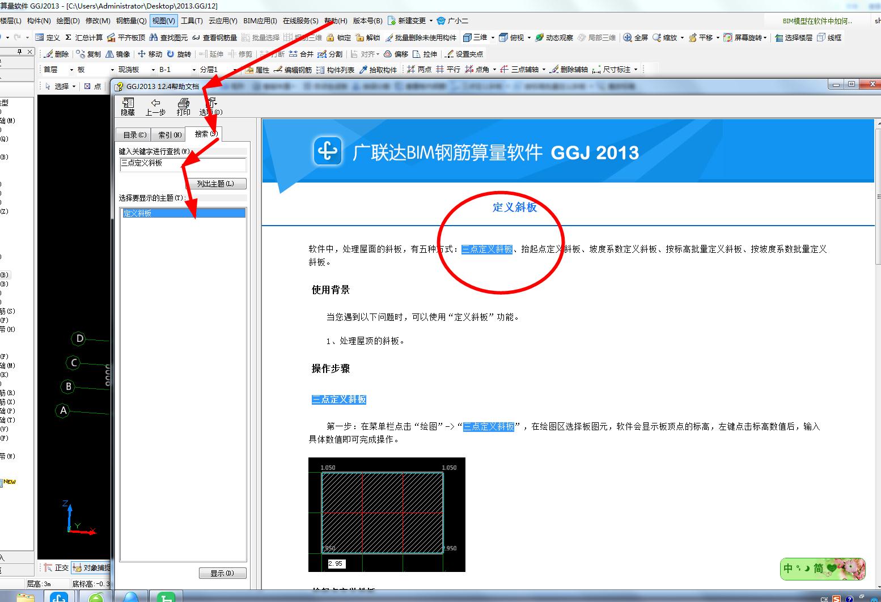Open the 绘图(D) menu

[x=68, y=20]
